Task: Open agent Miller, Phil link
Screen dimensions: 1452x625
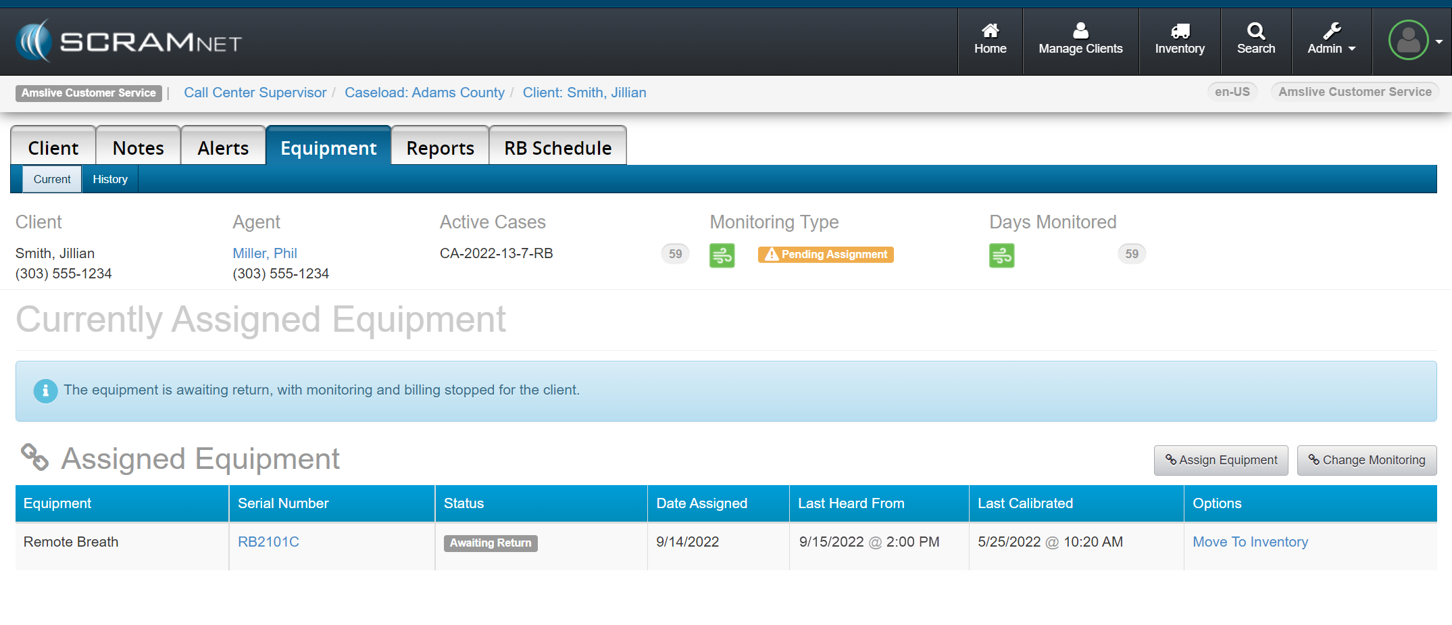Action: [265, 253]
